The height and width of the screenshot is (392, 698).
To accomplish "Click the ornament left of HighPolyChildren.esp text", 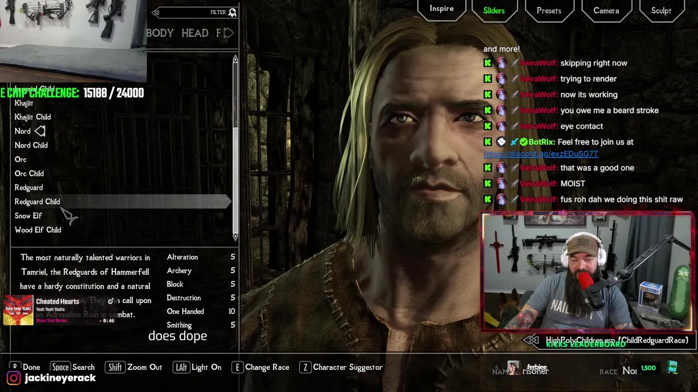I will (531, 340).
